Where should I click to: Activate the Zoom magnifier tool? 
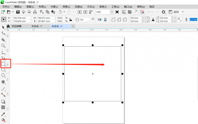pyautogui.click(x=3, y=46)
